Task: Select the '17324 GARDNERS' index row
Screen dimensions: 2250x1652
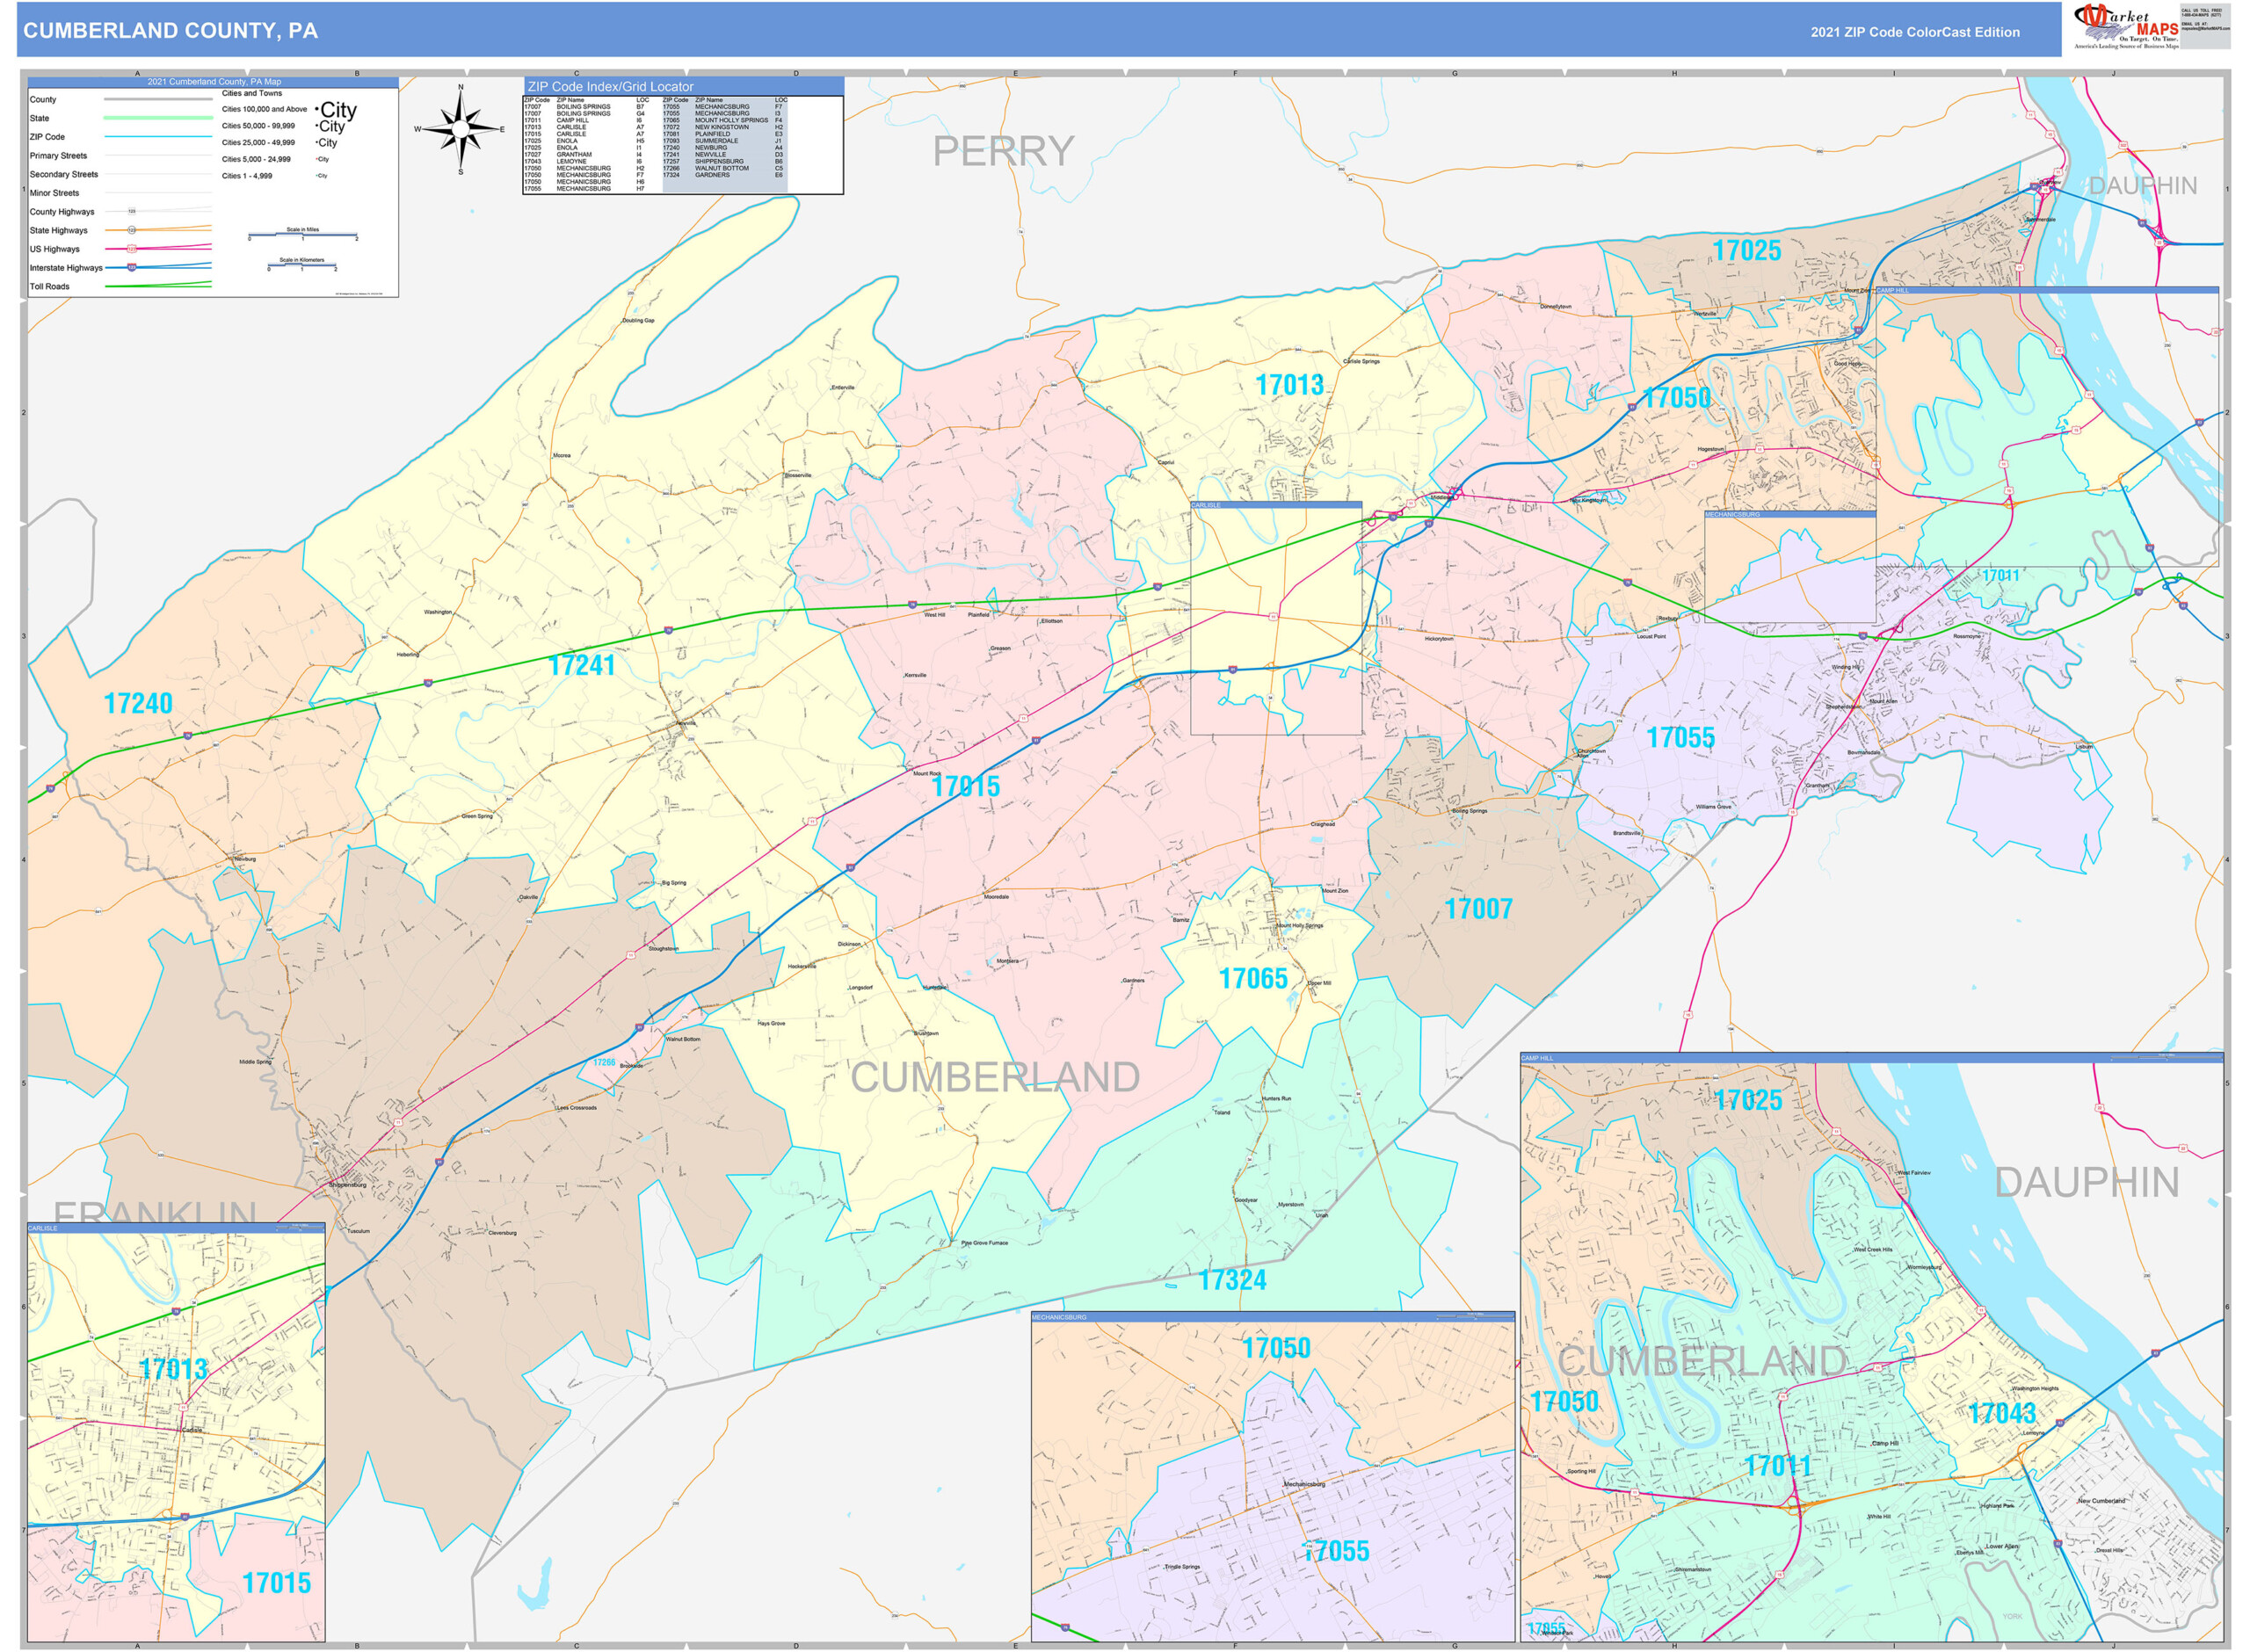Action: [x=724, y=175]
